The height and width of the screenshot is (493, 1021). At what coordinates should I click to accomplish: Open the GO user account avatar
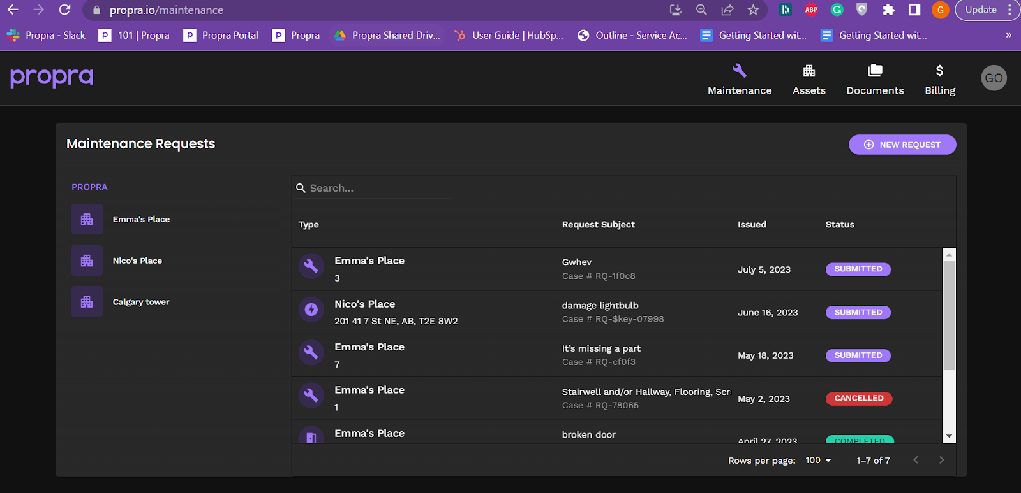point(994,78)
